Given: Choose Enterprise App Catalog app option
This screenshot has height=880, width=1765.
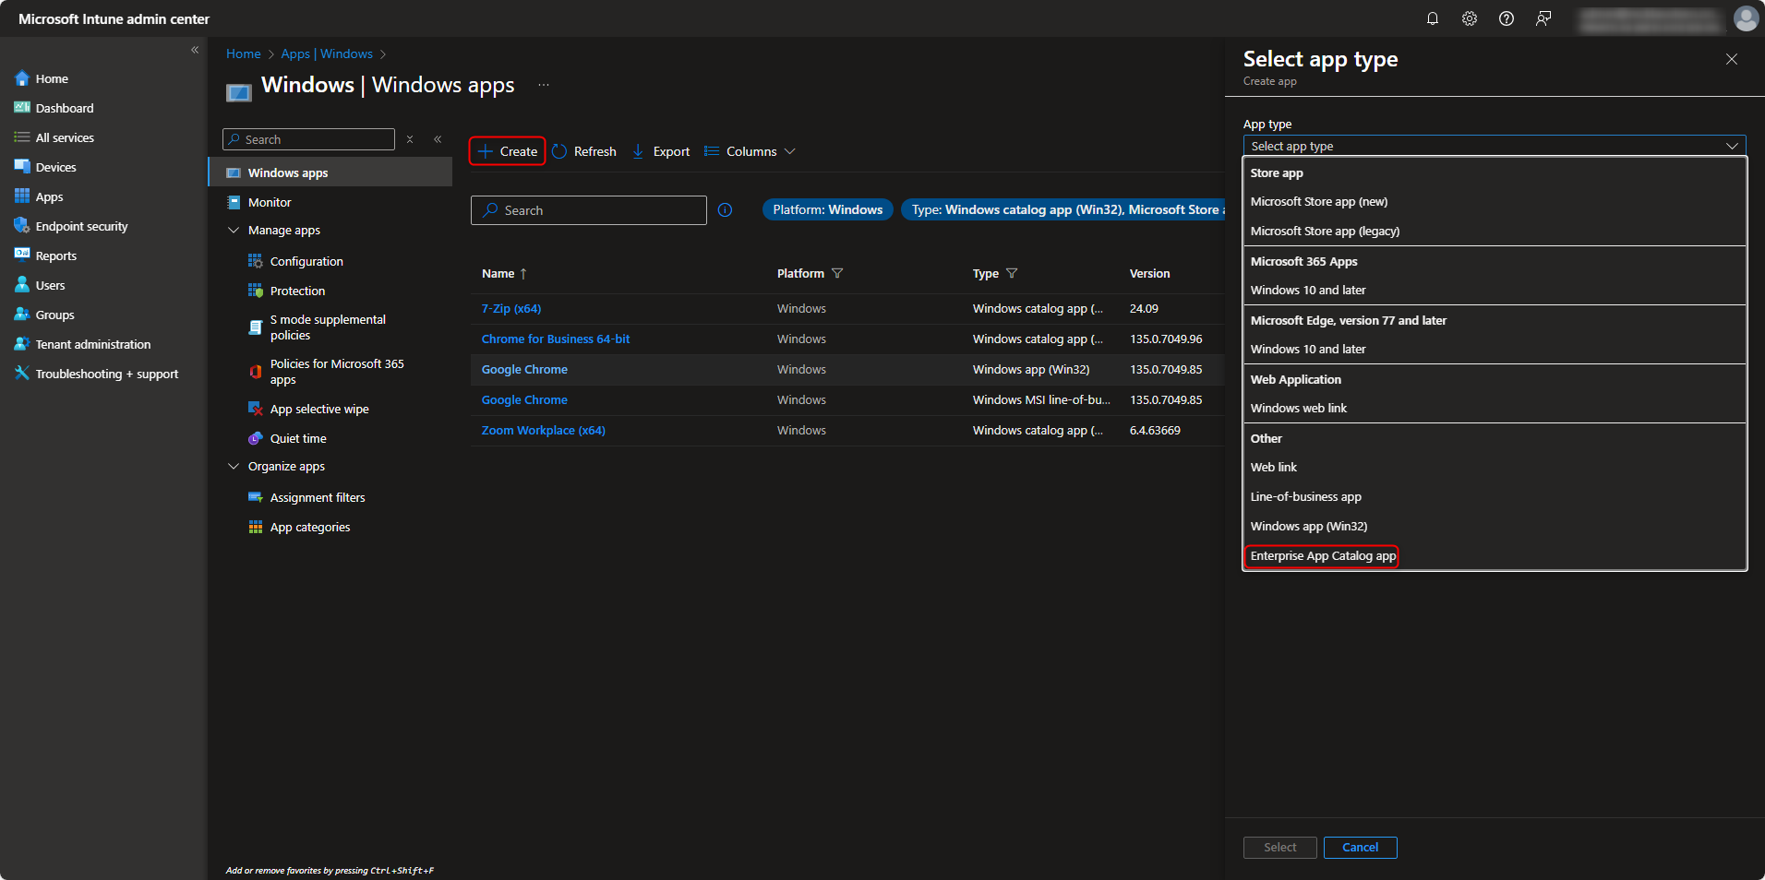Looking at the screenshot, I should [x=1322, y=555].
